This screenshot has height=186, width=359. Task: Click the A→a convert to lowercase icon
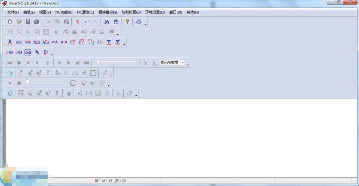tap(64, 42)
